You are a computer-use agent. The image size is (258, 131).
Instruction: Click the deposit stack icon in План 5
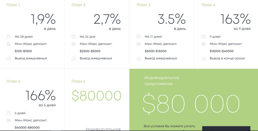click(x=8, y=120)
